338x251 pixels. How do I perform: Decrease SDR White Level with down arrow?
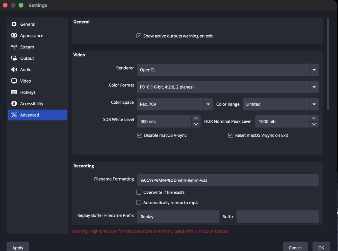(196, 124)
